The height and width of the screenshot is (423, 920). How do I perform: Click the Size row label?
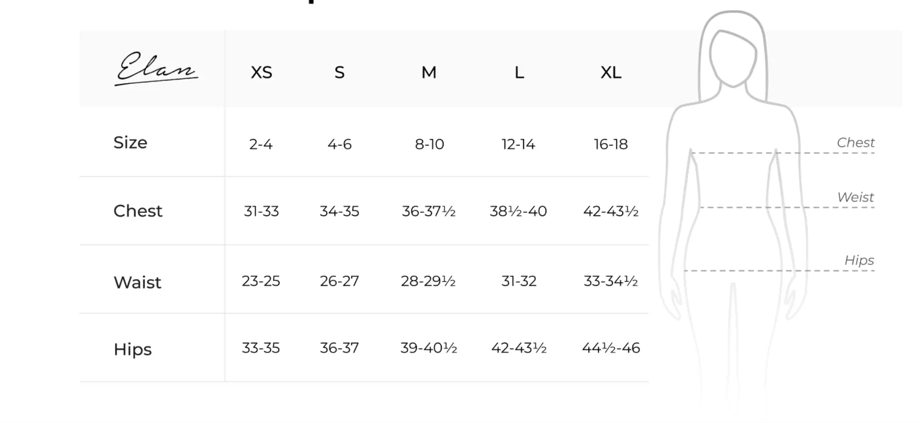(x=130, y=143)
